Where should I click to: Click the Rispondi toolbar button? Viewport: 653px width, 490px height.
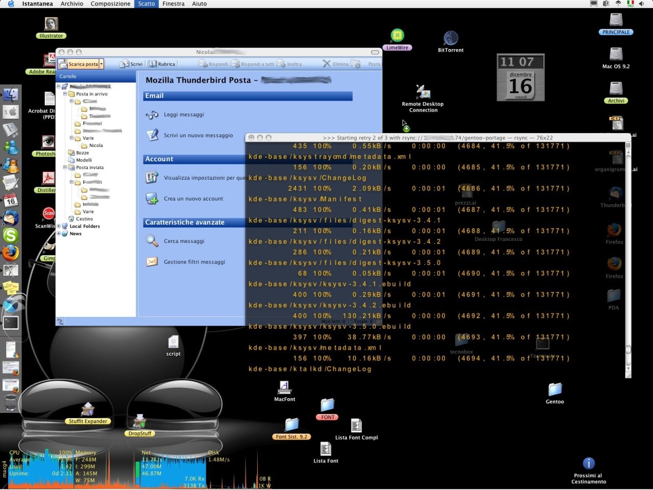point(213,64)
